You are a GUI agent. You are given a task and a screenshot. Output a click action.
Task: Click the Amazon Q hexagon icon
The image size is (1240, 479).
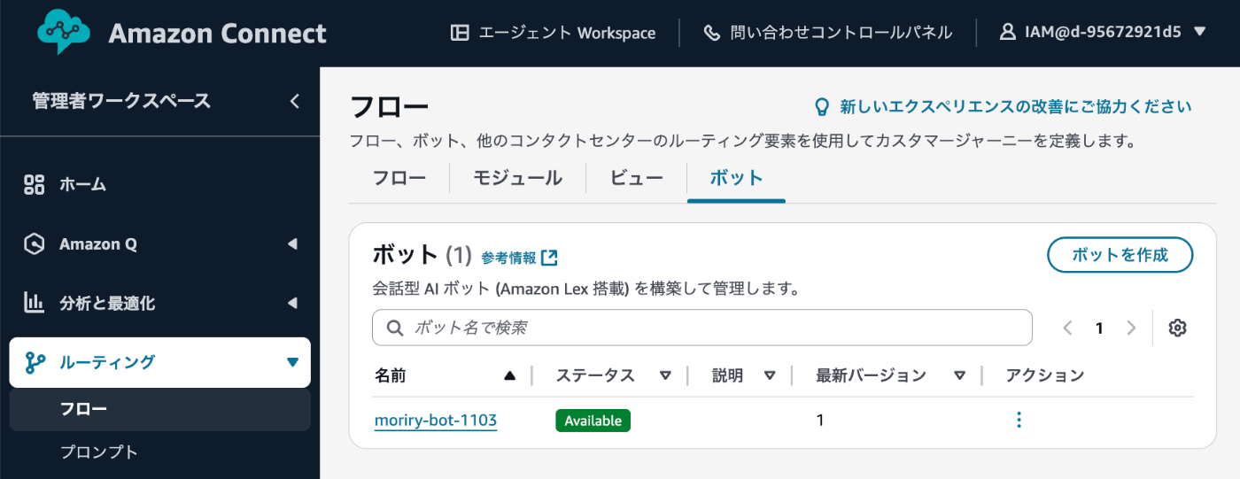coord(34,244)
